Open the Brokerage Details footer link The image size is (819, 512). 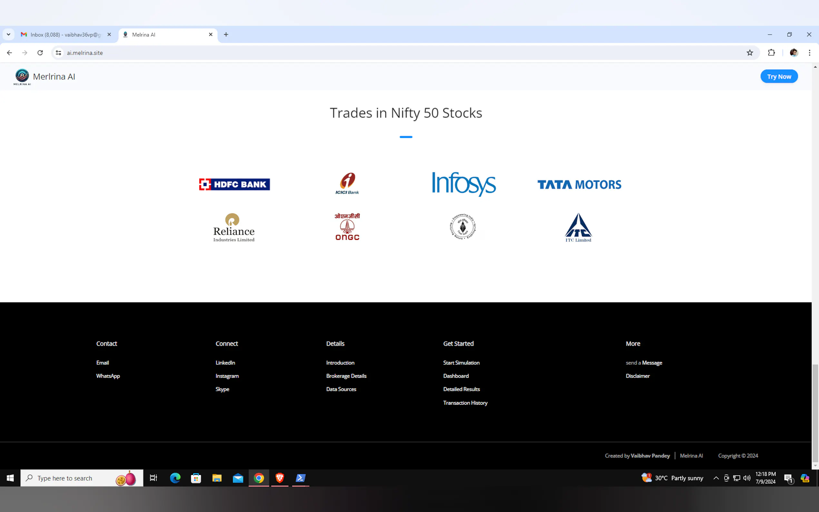click(x=346, y=376)
